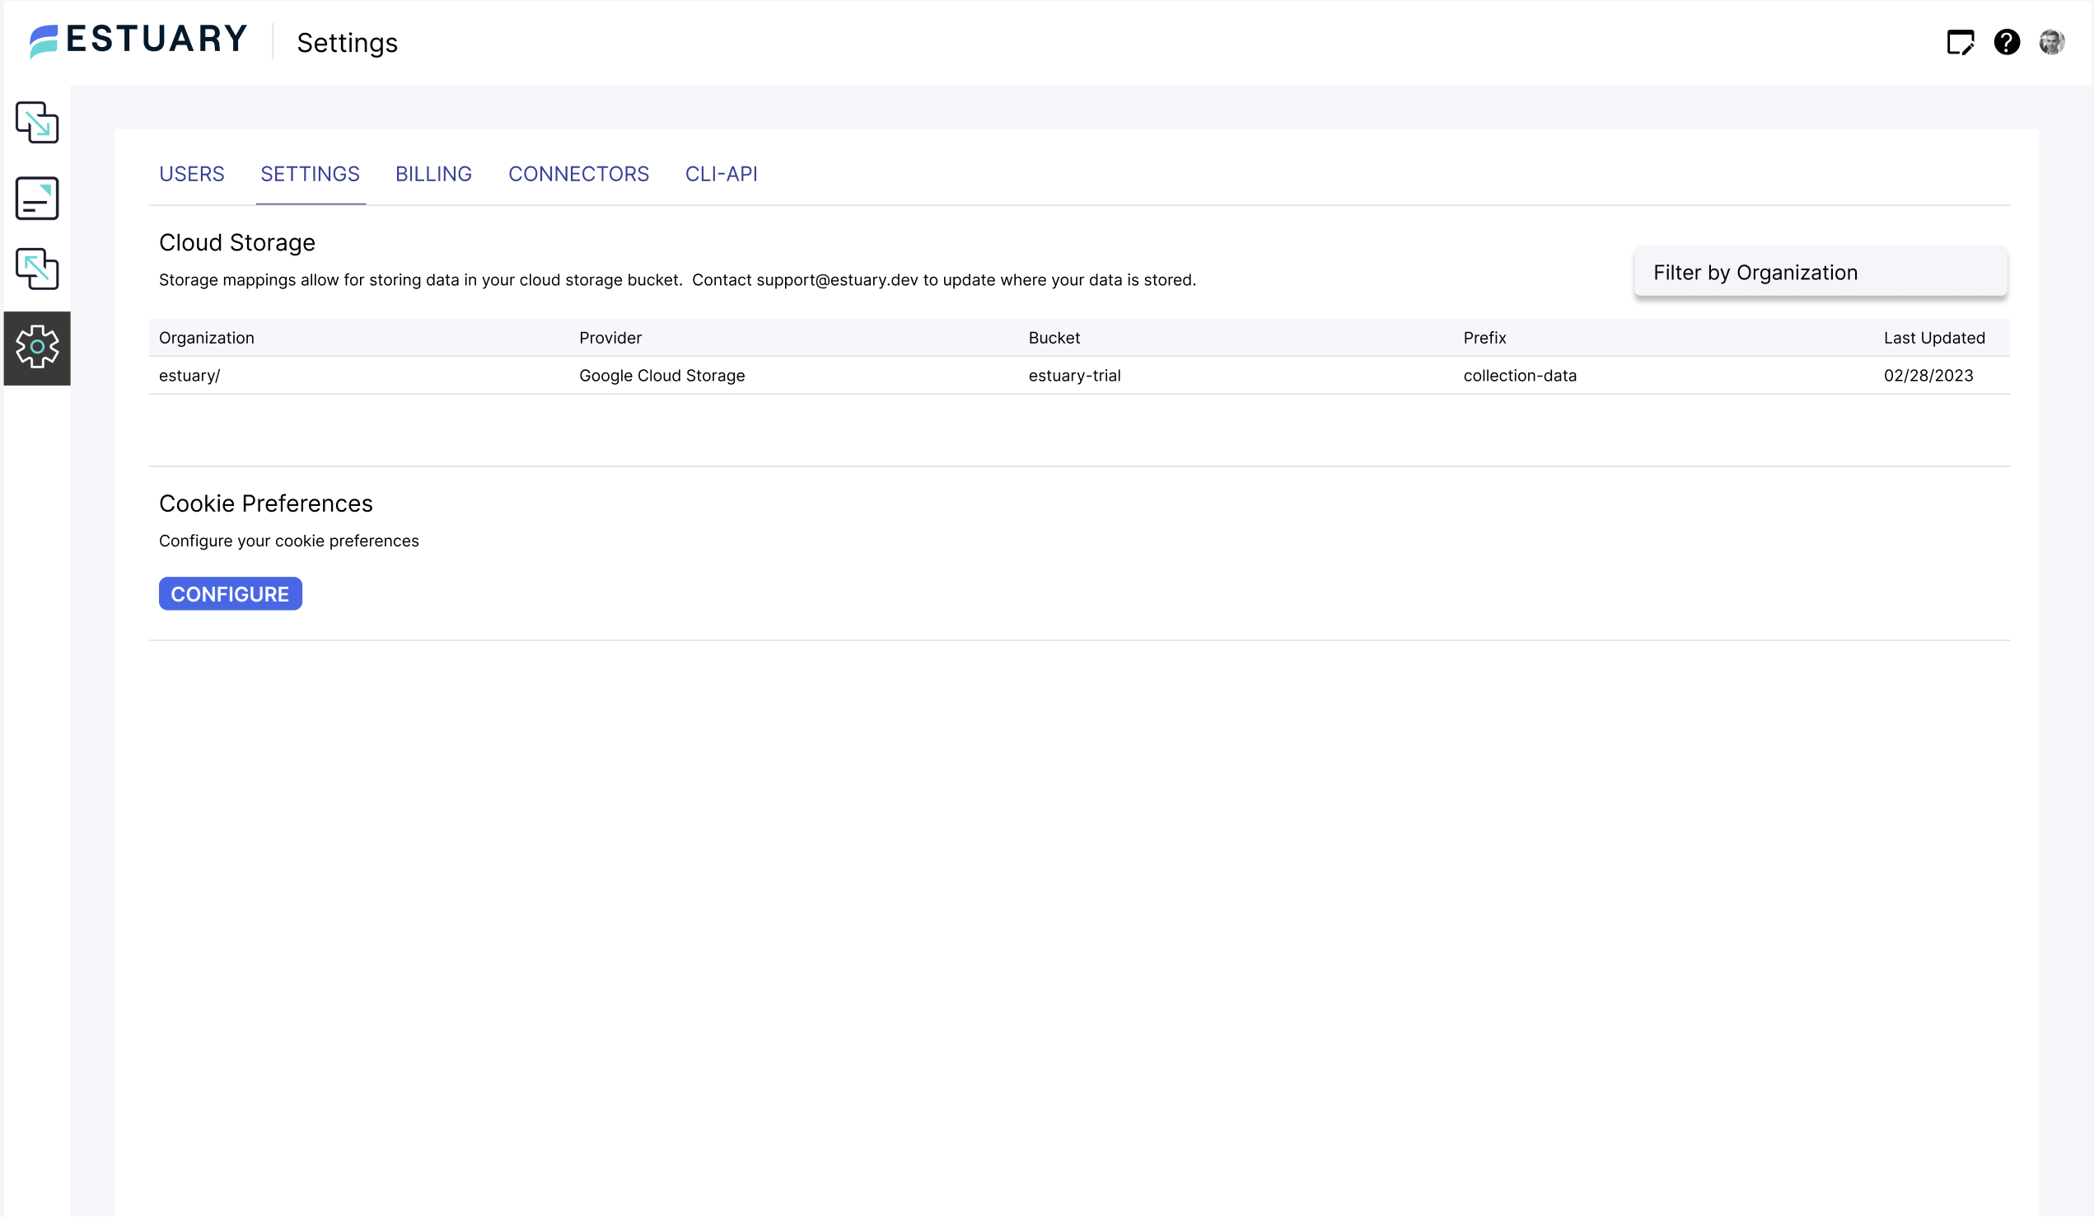Select the SETTINGS tab

tap(309, 174)
